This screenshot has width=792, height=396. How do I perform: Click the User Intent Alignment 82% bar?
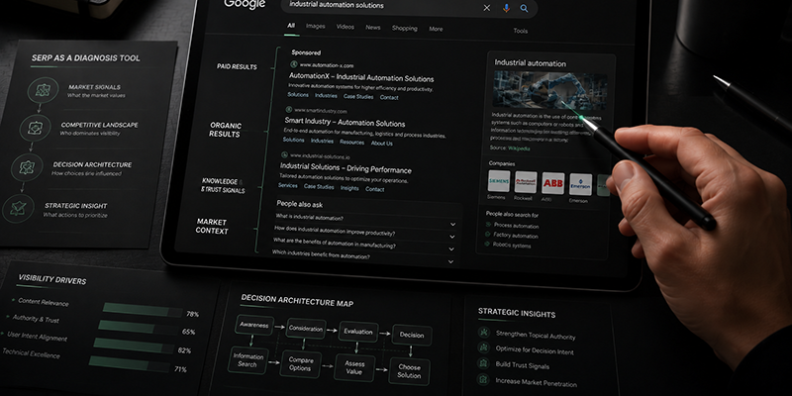pos(133,346)
